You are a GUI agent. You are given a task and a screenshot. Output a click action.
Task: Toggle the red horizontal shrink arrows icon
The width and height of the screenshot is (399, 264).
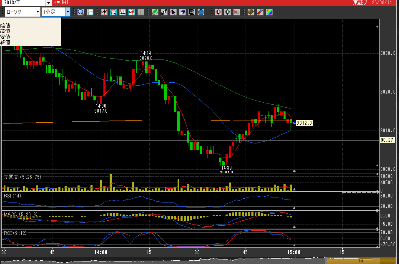tap(218, 12)
